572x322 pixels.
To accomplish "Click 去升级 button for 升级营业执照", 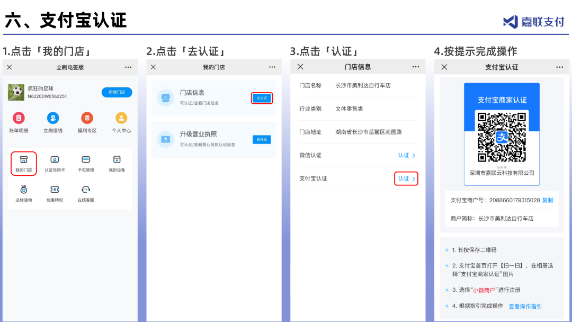I will pos(262,140).
